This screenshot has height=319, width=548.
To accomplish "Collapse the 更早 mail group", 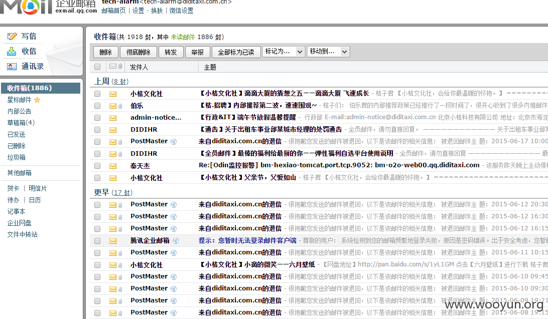I will tap(102, 192).
